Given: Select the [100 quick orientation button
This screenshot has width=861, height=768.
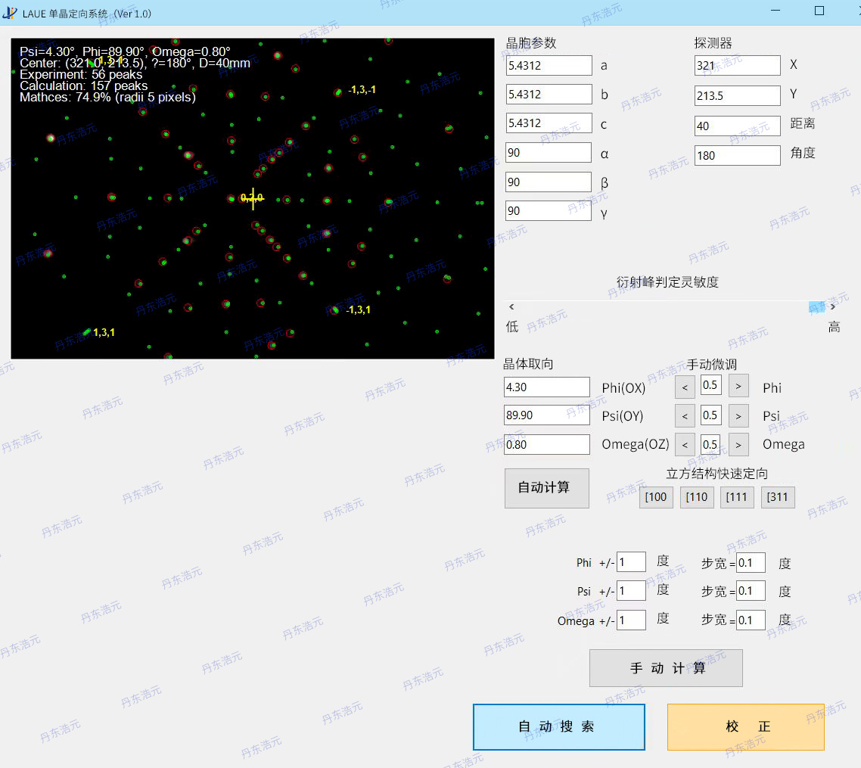Looking at the screenshot, I should point(656,497).
